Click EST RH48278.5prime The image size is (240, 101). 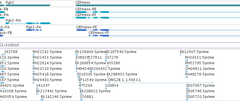pos(200,74)
